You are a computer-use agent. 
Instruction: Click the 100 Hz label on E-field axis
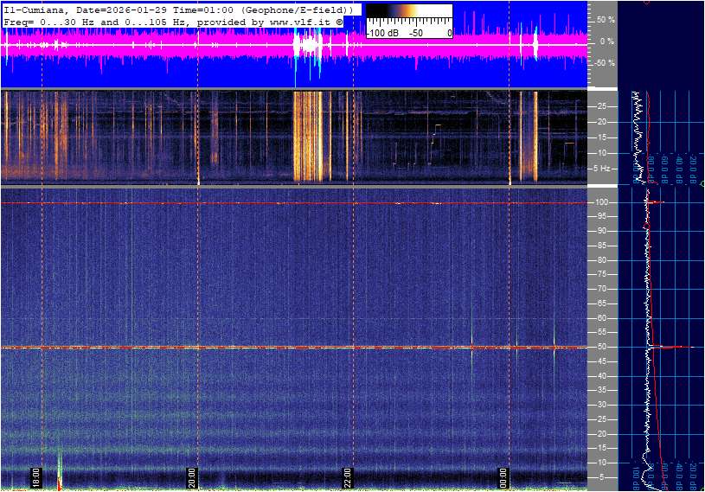tap(601, 202)
